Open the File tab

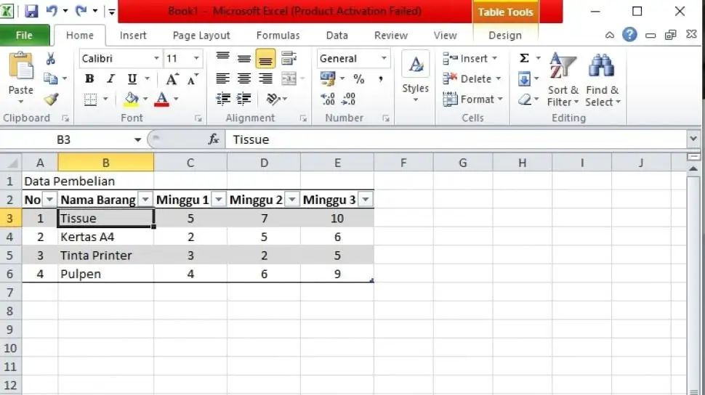pos(24,35)
